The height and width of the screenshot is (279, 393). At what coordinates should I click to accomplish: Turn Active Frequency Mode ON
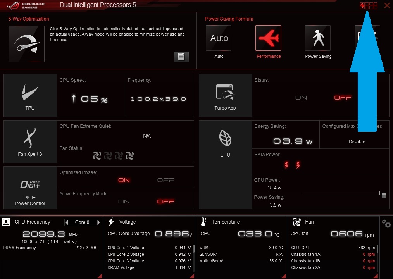(x=124, y=201)
